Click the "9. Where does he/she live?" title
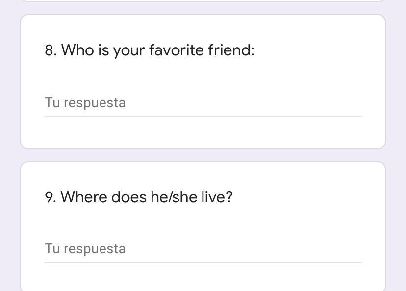The image size is (406, 291). (x=139, y=197)
